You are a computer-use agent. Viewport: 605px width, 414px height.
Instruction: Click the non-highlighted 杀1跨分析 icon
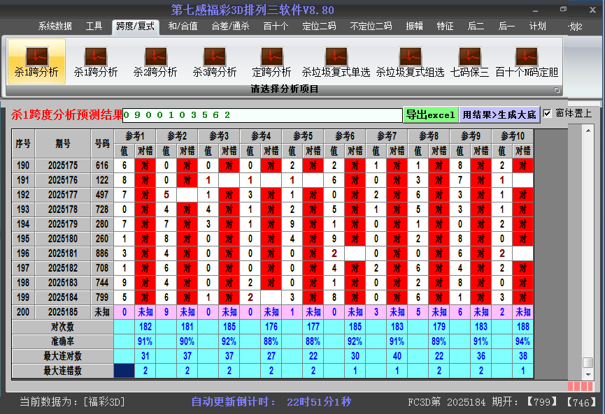96,61
